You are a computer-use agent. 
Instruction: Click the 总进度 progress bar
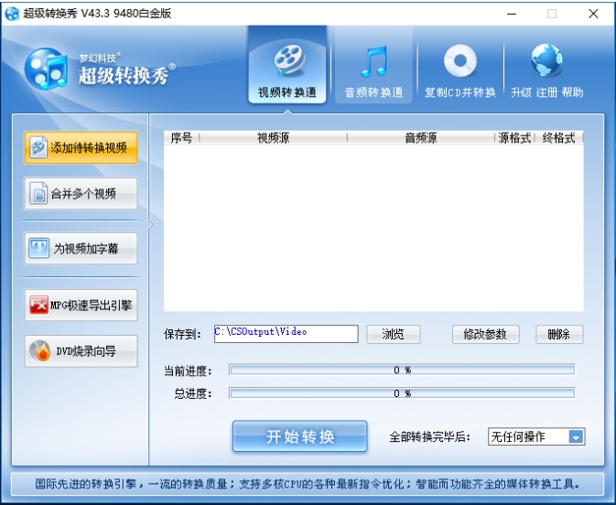pos(403,393)
